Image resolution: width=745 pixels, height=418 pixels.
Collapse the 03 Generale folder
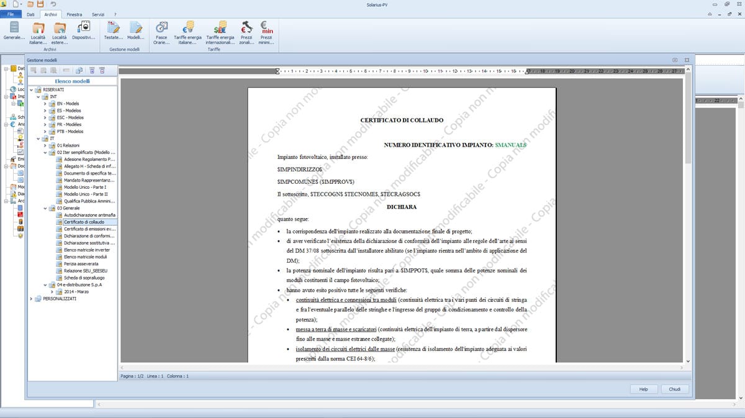pyautogui.click(x=45, y=208)
